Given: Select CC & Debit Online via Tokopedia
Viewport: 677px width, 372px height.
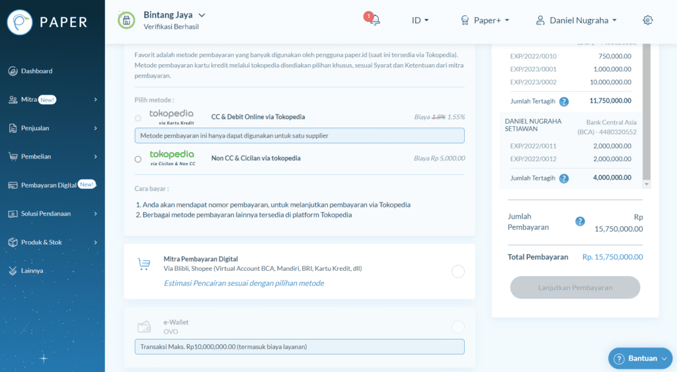Looking at the screenshot, I should (138, 118).
